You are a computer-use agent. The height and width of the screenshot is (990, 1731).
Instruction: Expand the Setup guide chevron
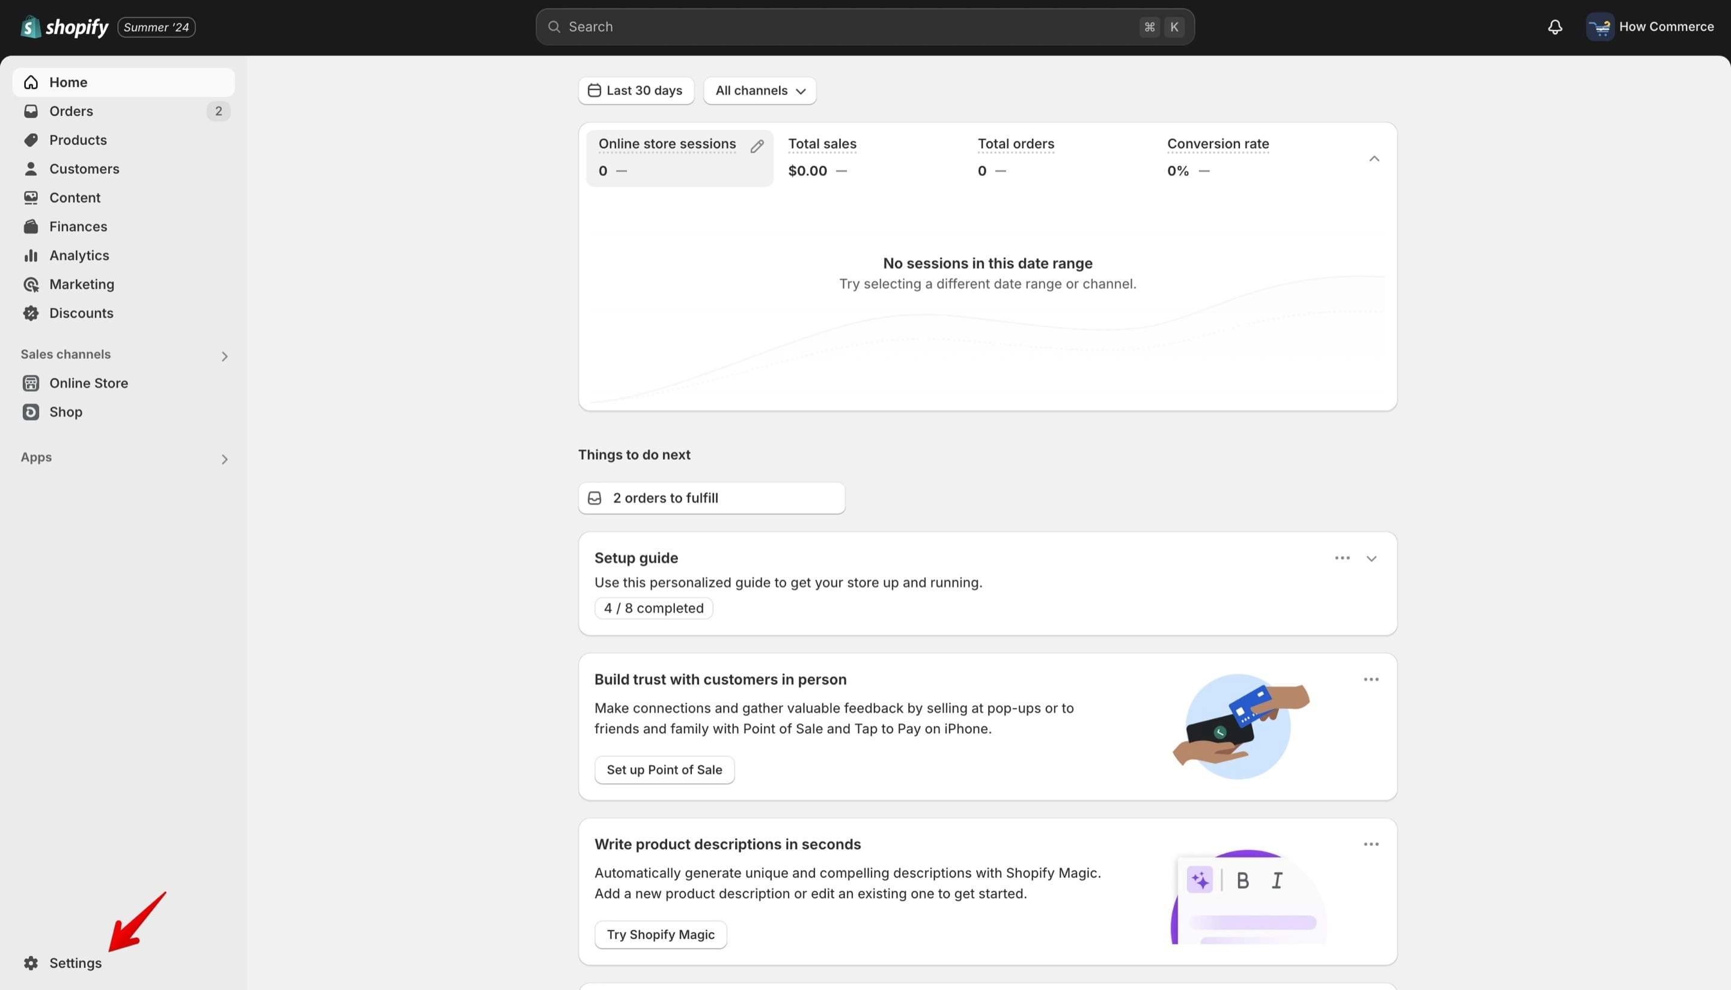(x=1372, y=559)
